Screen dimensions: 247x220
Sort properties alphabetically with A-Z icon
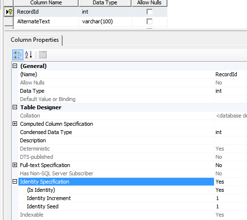click(x=29, y=55)
